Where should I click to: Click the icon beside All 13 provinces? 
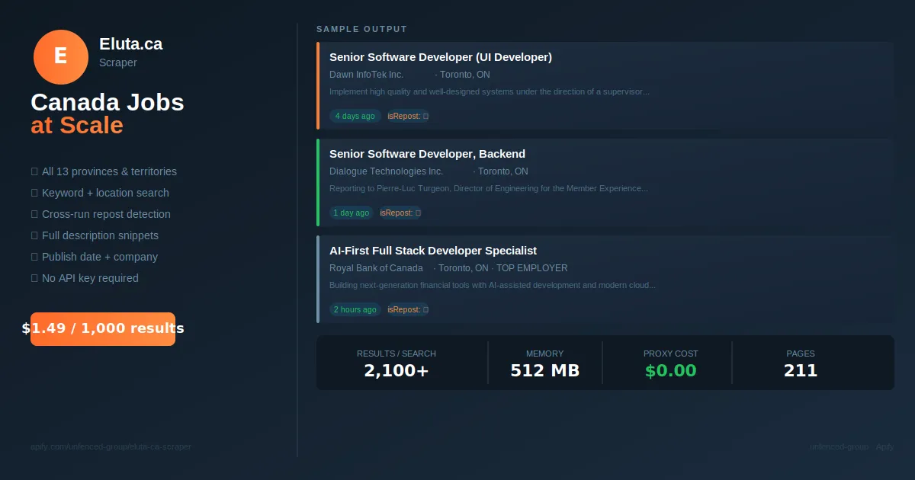[x=34, y=171]
